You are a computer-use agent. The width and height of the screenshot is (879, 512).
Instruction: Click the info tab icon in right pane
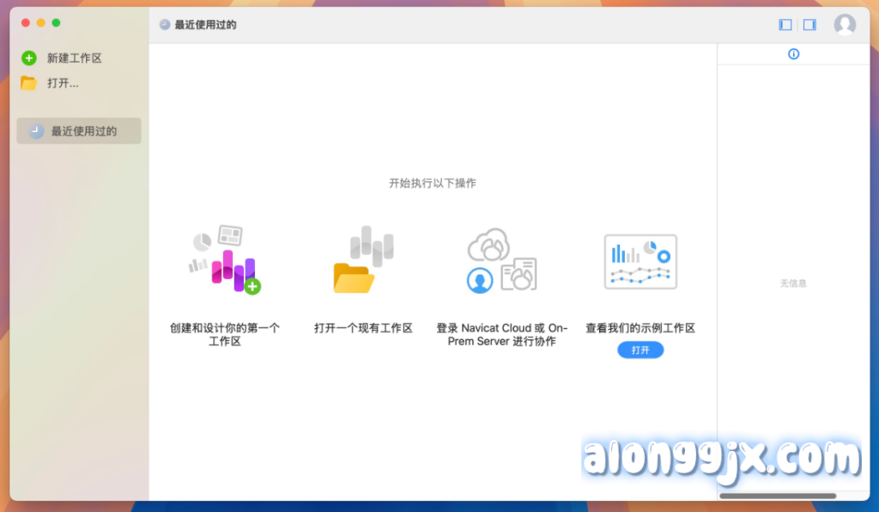pyautogui.click(x=793, y=54)
